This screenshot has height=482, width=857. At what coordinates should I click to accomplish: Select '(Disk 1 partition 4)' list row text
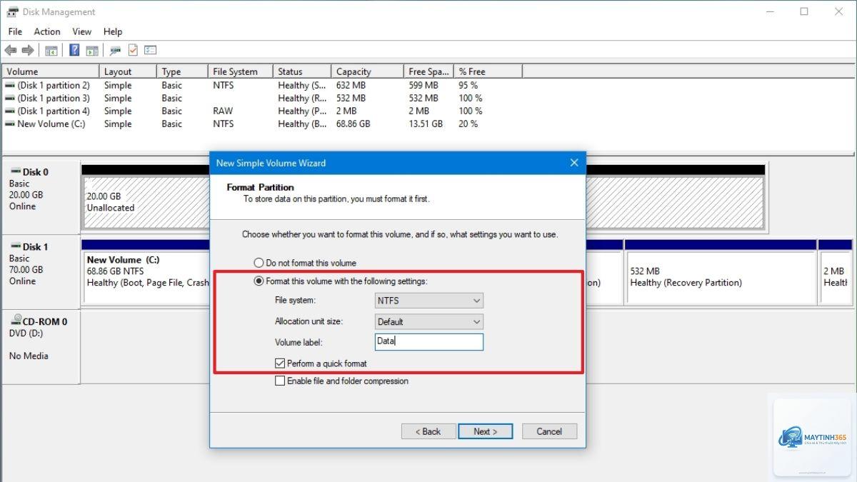pyautogui.click(x=54, y=111)
